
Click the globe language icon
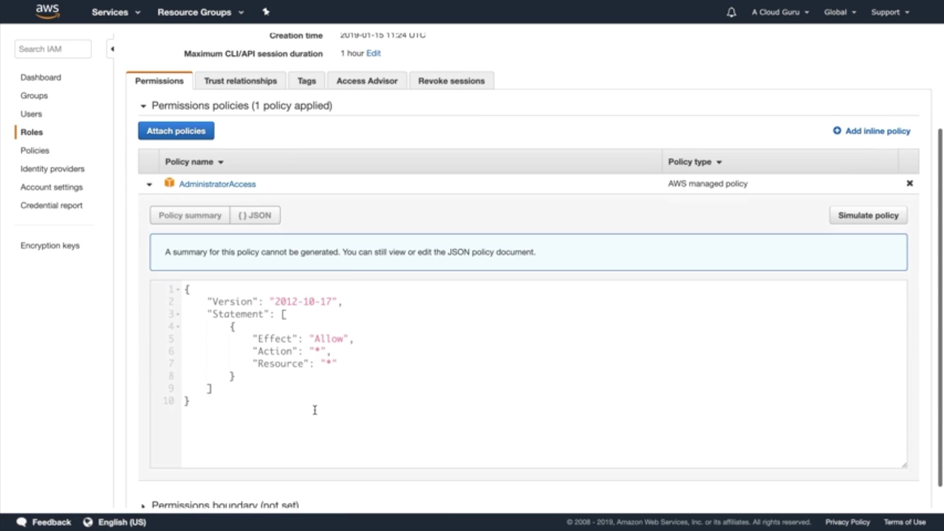(88, 522)
